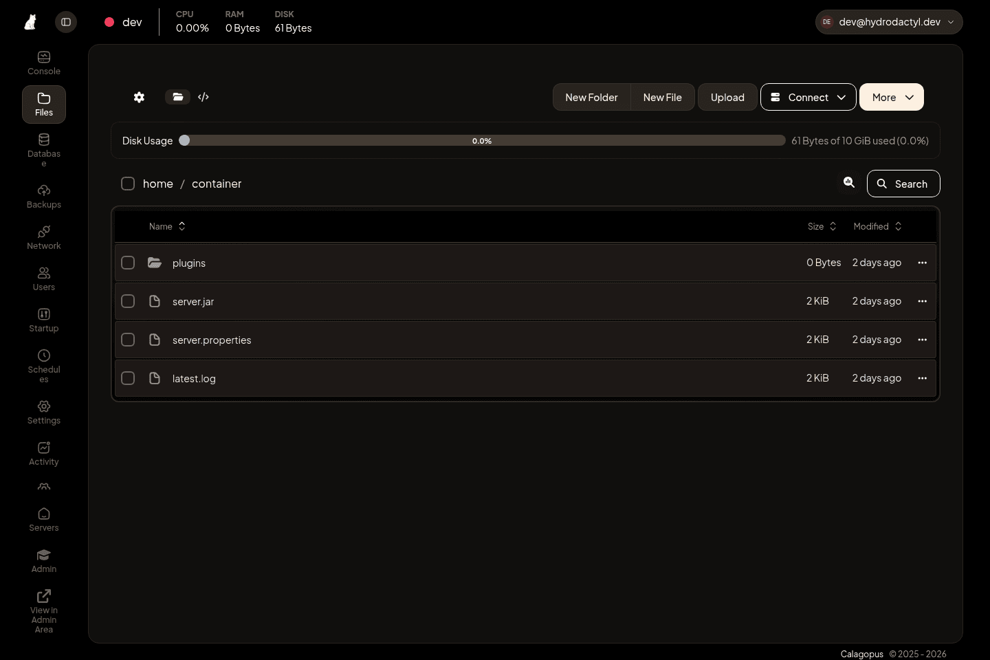
Task: Mark the latest.log checkbox
Action: click(128, 378)
